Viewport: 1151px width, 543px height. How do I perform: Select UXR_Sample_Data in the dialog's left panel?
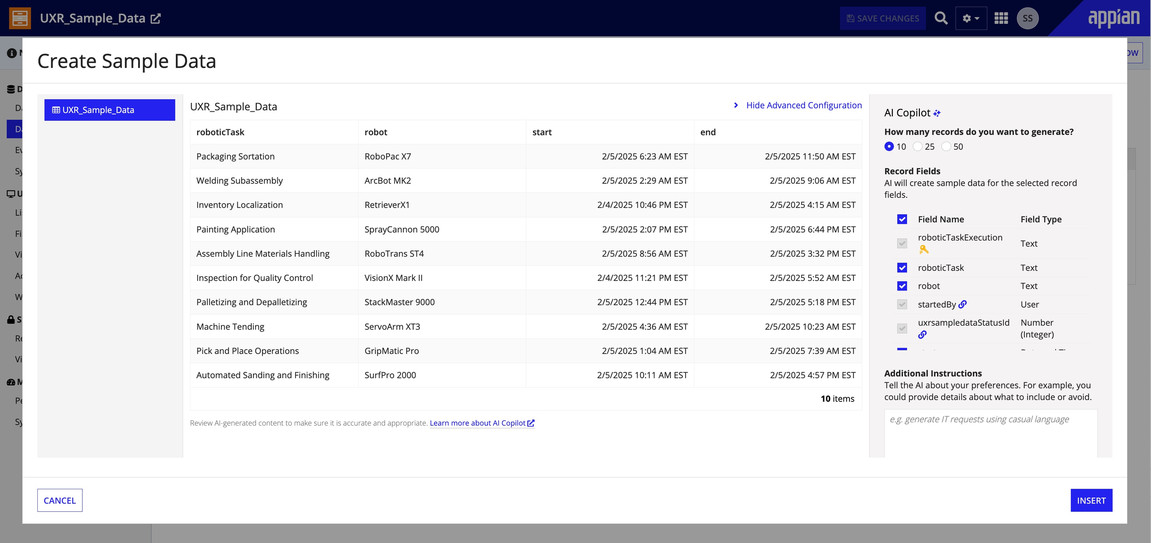[110, 110]
